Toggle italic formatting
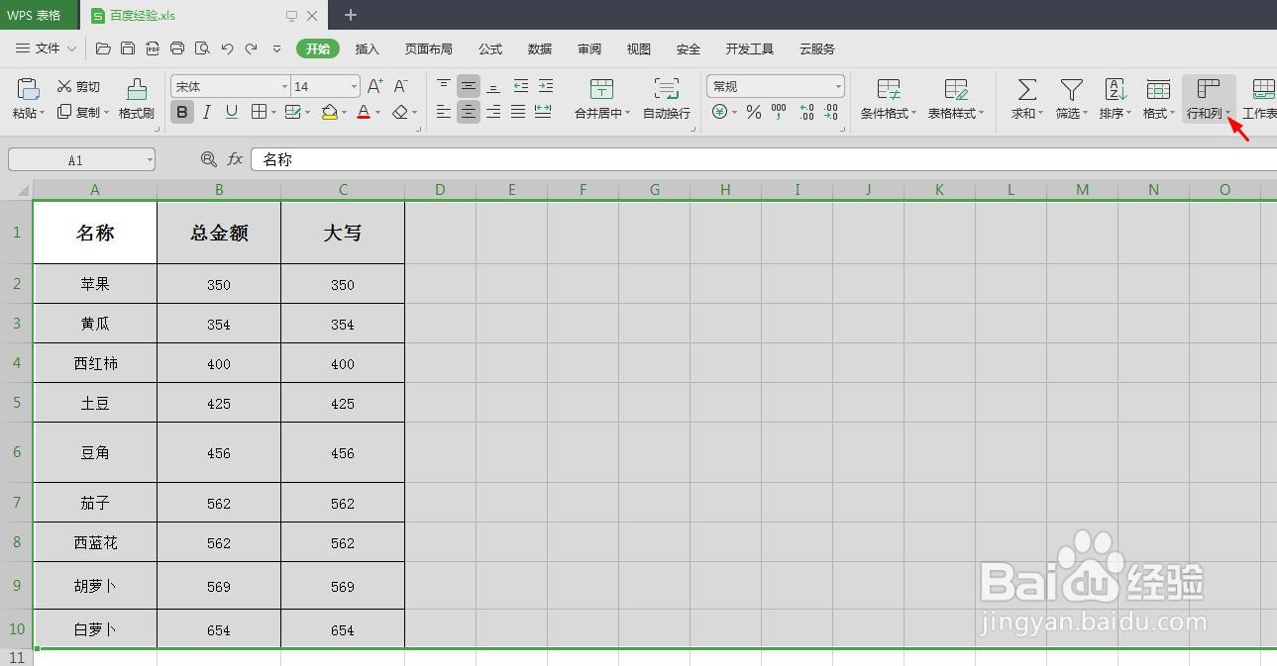The image size is (1277, 666). click(207, 112)
